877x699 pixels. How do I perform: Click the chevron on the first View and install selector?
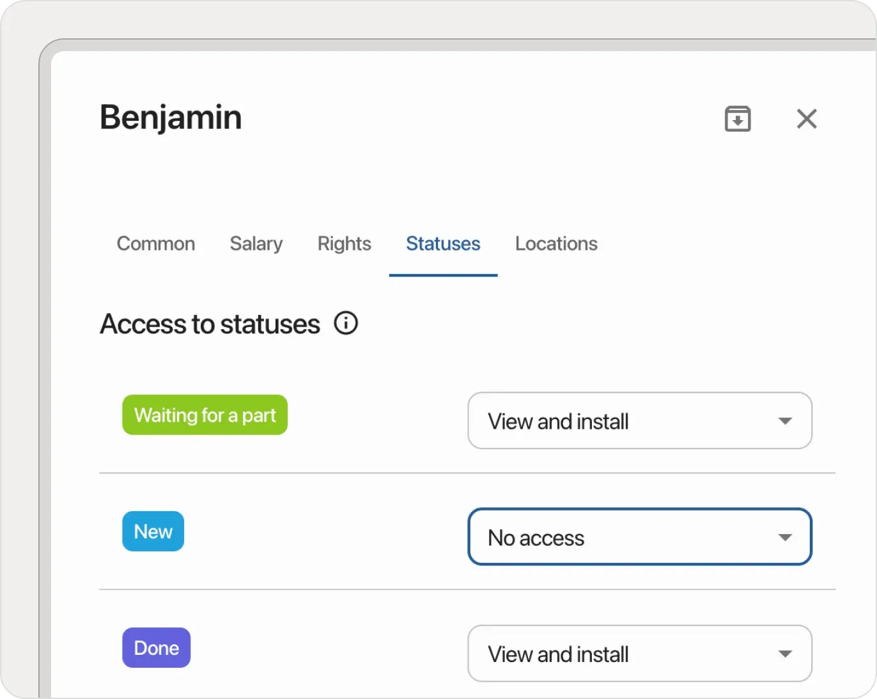[785, 421]
